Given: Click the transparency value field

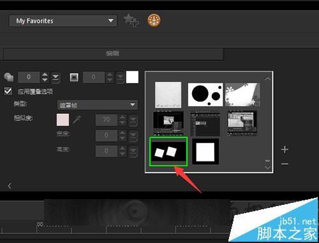Looking at the screenshot, I should click(29, 77).
